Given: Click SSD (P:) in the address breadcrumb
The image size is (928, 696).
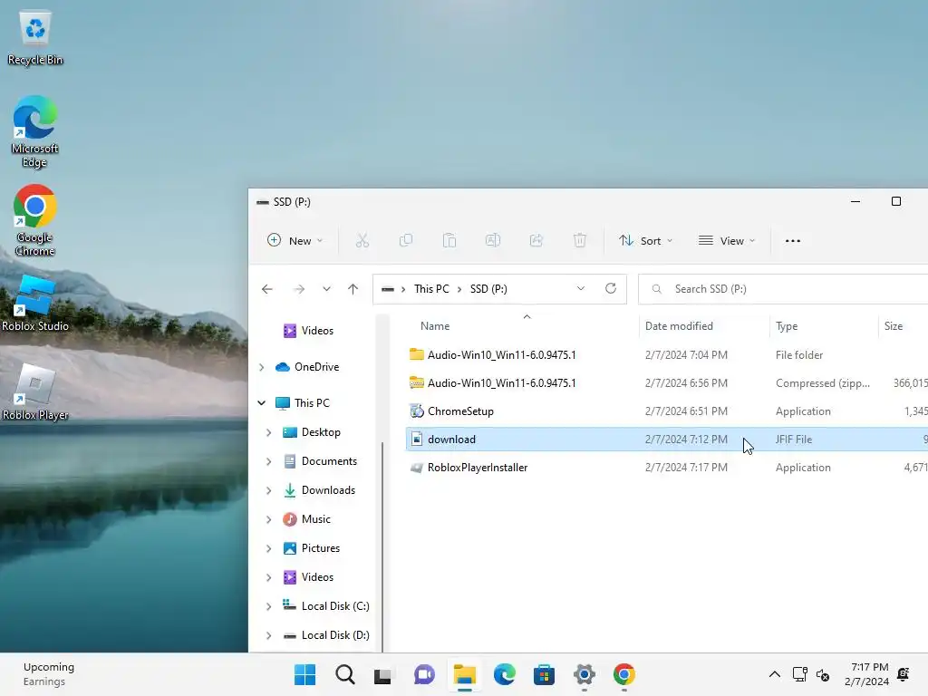Looking at the screenshot, I should [x=488, y=289].
